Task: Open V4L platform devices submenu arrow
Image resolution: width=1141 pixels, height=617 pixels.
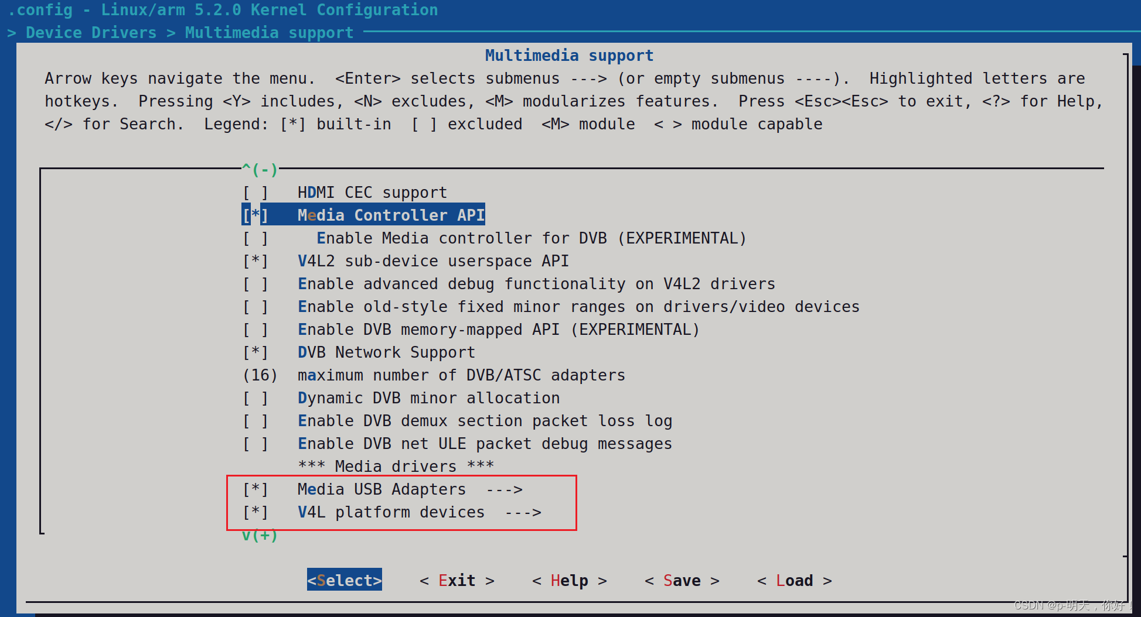Action: point(523,512)
